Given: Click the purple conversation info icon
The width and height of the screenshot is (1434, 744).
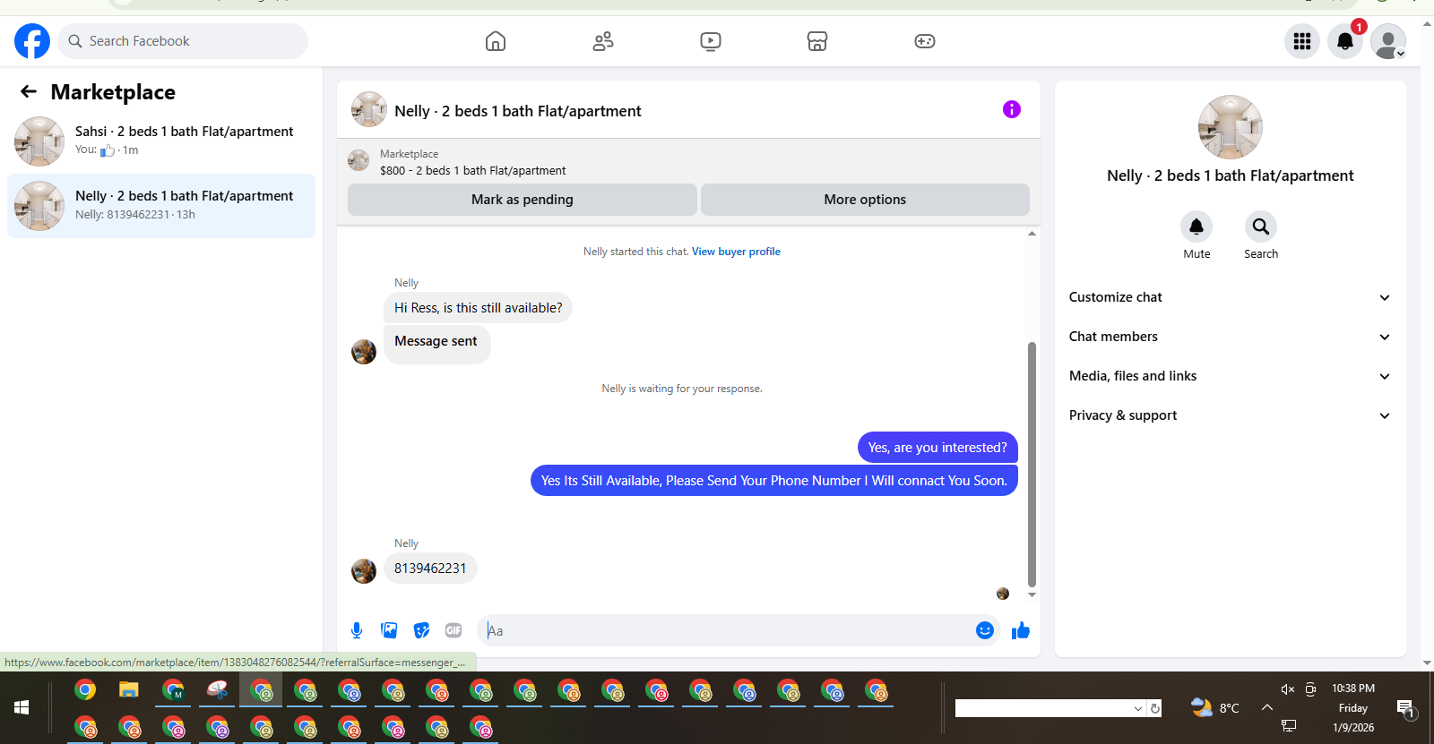Looking at the screenshot, I should click(x=1012, y=109).
